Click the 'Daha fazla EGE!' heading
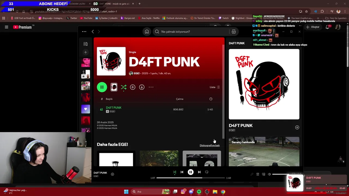Screen dimensions: 349x196 (x=112, y=145)
